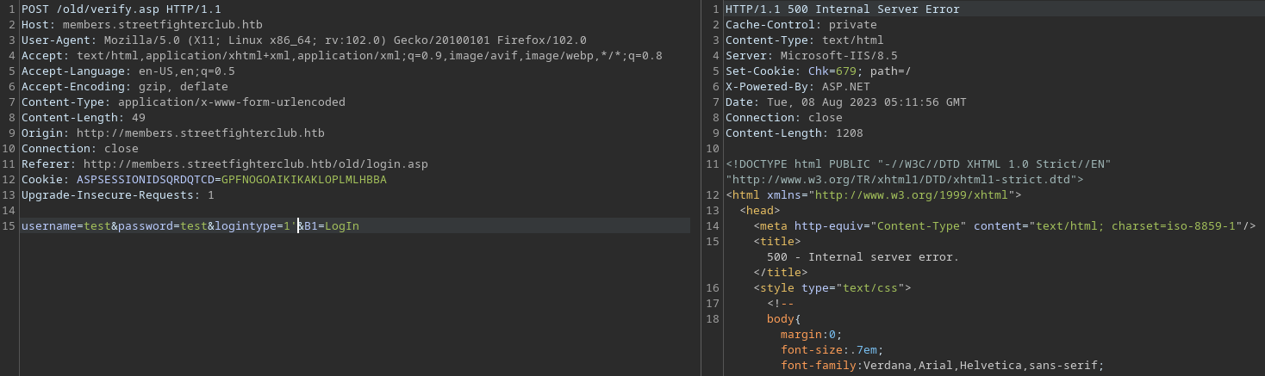
Task: Click the Upgrade-Insecure-Requests header line
Action: 117,194
